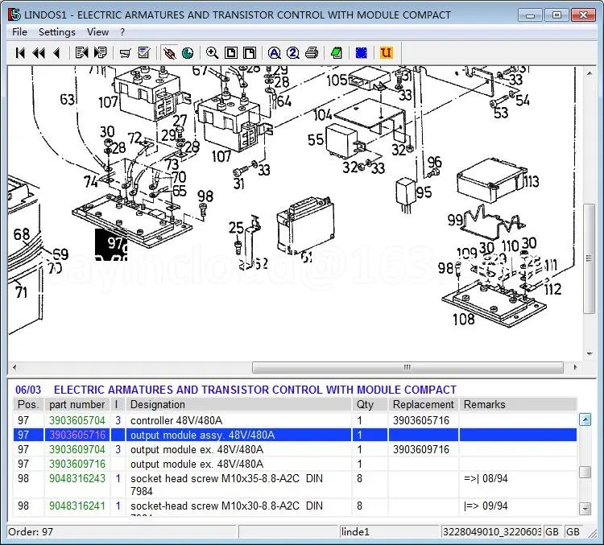
Task: Open the ? help menu
Action: pyautogui.click(x=122, y=32)
